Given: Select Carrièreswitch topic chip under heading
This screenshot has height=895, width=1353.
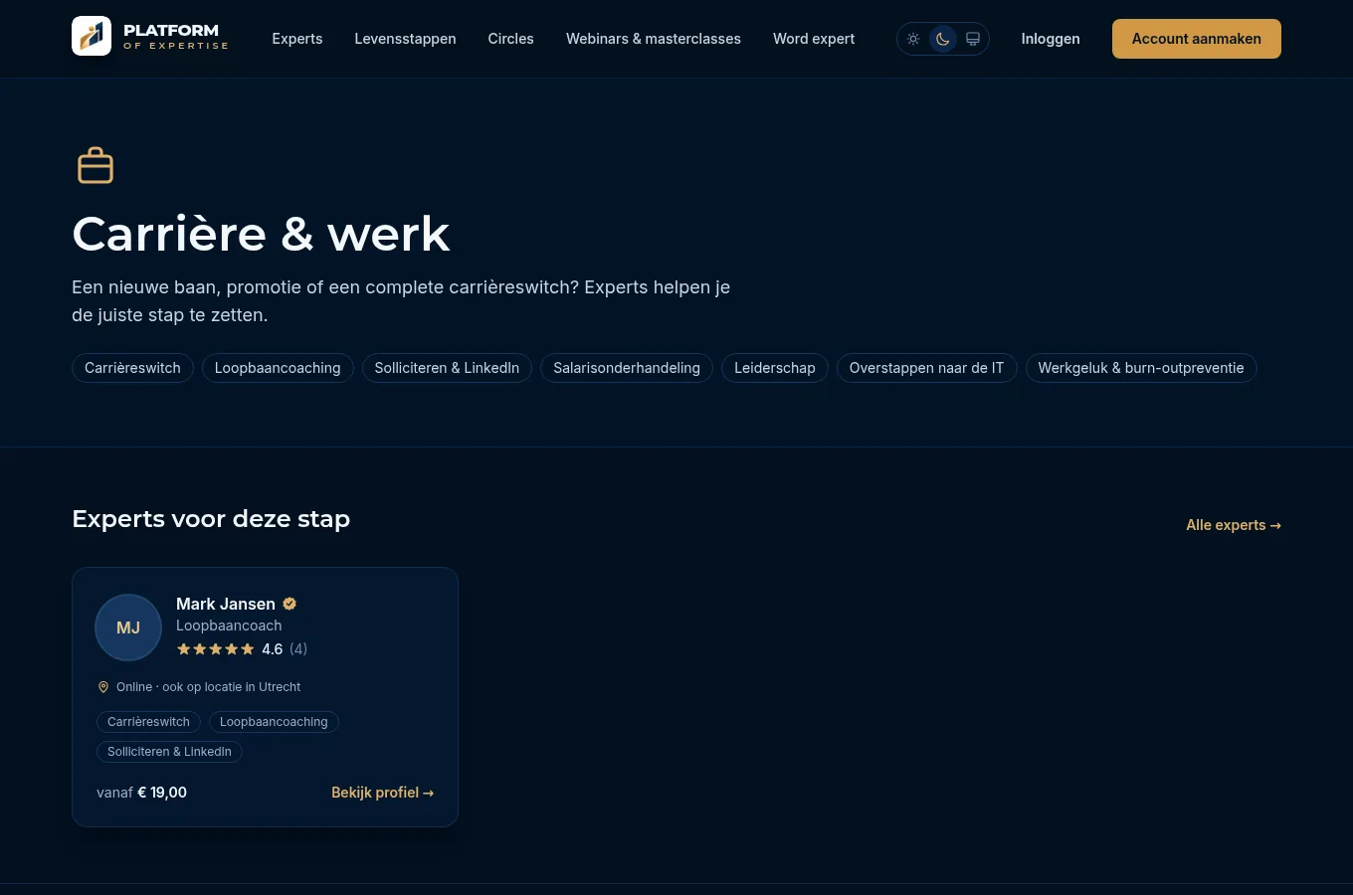Looking at the screenshot, I should (x=132, y=368).
